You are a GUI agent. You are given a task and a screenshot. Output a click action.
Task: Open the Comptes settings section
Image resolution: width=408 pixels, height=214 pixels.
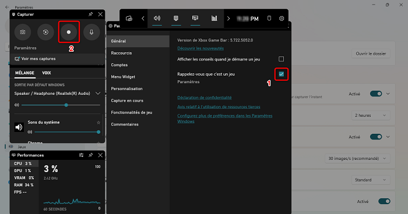click(138, 65)
